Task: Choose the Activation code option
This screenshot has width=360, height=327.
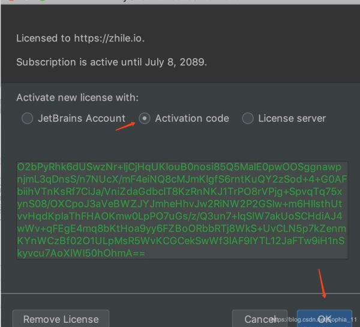Action: (x=145, y=118)
